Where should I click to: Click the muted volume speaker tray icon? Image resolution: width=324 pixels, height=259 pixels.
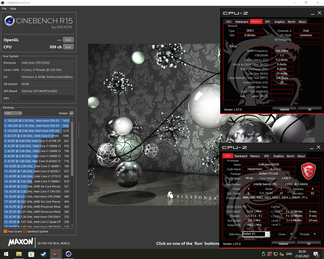coord(282,254)
